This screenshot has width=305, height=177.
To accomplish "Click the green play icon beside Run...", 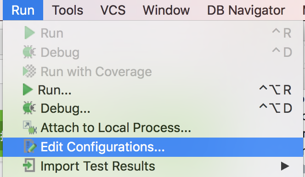I will [x=28, y=90].
